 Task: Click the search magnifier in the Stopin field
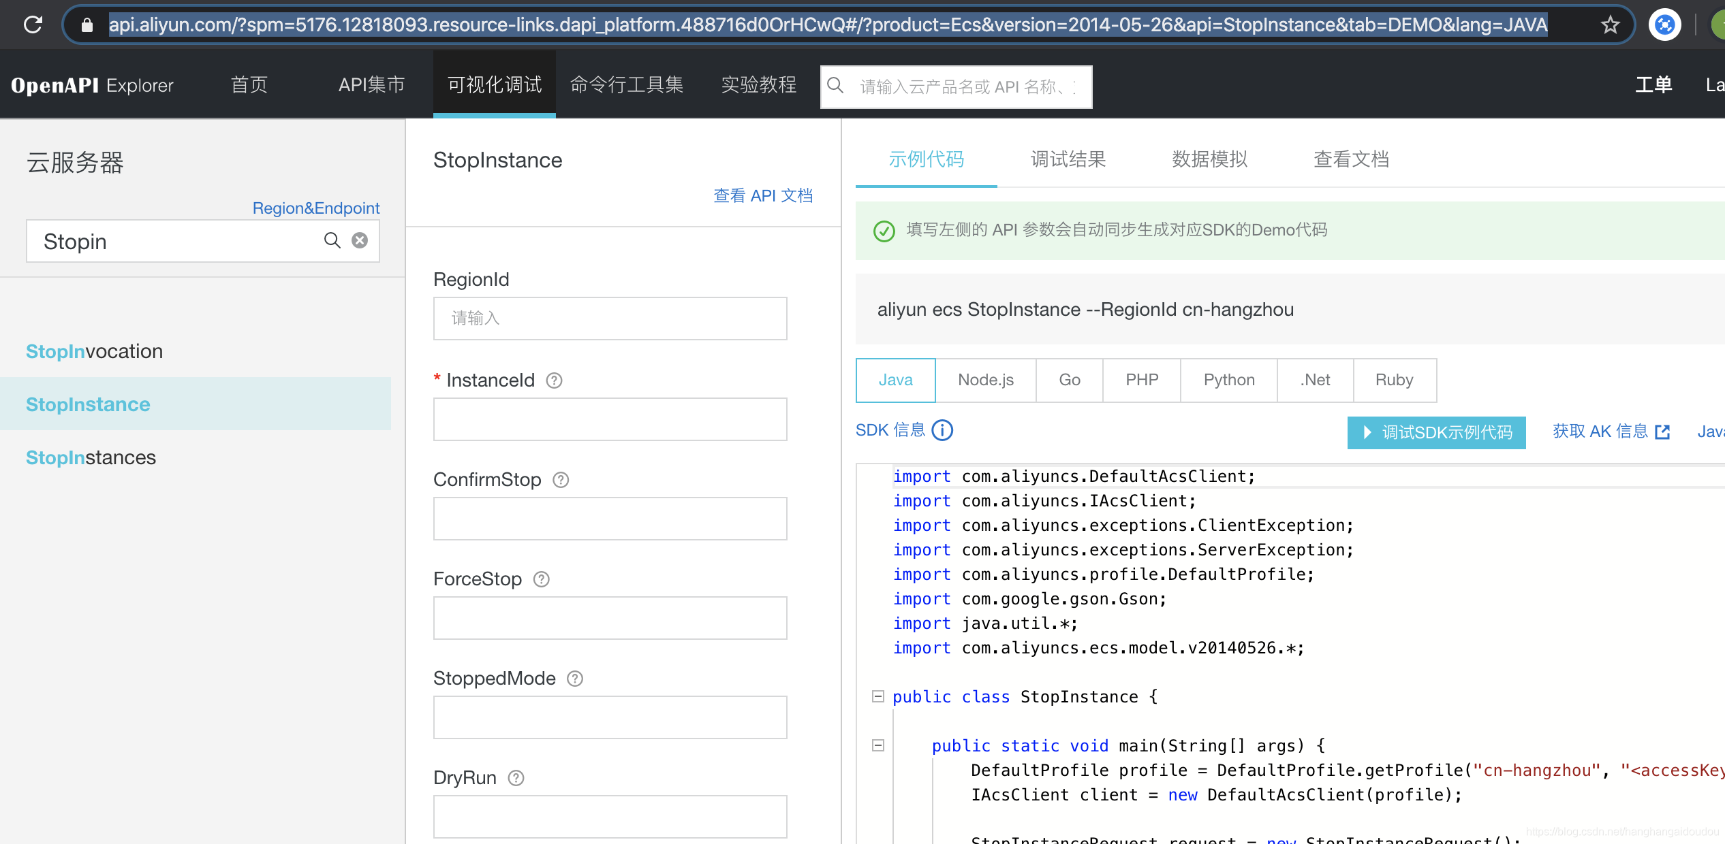tap(332, 240)
